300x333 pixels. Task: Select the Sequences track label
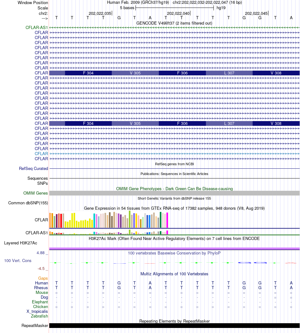click(38, 178)
